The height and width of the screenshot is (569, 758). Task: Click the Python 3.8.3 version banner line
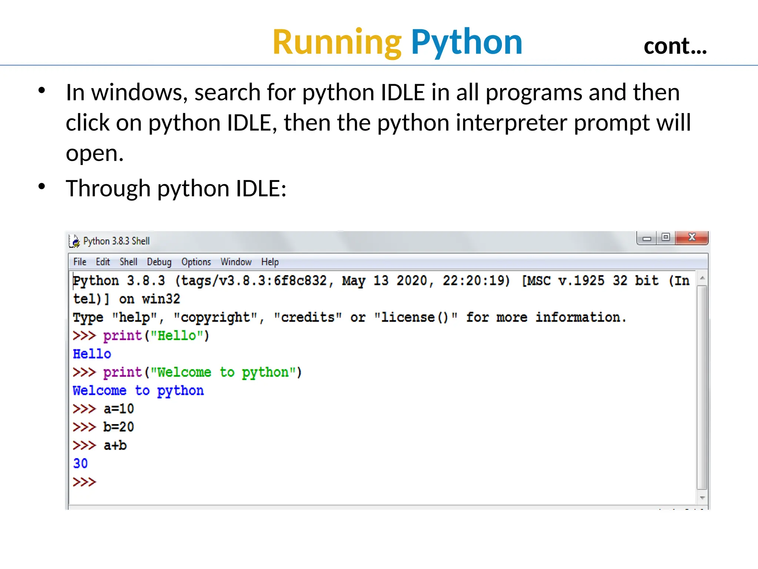(x=381, y=281)
